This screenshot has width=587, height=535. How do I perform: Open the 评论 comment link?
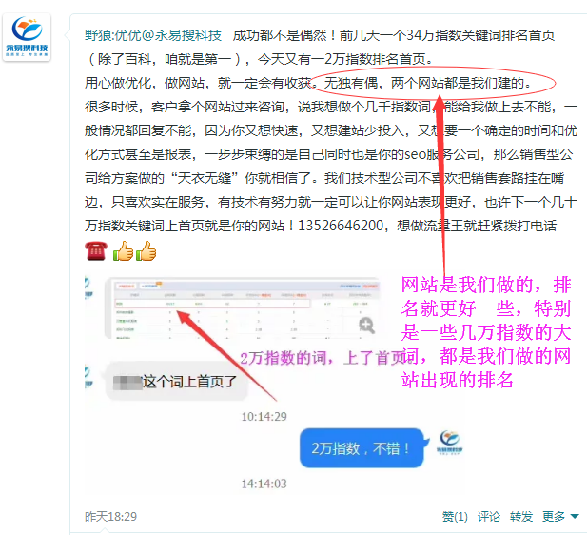click(x=489, y=517)
